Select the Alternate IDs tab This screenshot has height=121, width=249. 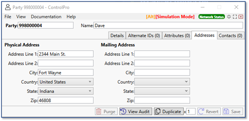point(144,35)
